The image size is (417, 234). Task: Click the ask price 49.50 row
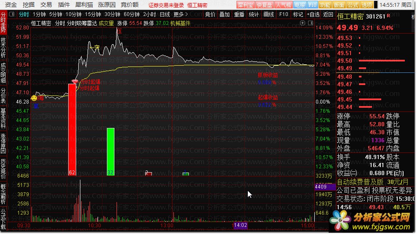click(x=375, y=61)
